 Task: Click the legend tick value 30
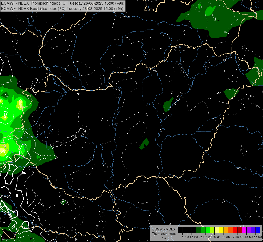tap(215, 237)
